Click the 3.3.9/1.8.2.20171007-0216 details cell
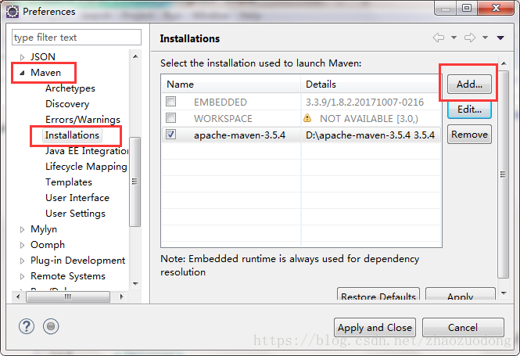520x356 pixels. tap(364, 102)
